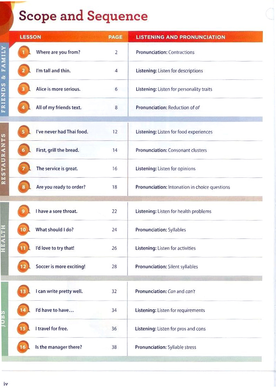Select the lesson 10 circle badge
276x388 pixels.
point(23,230)
